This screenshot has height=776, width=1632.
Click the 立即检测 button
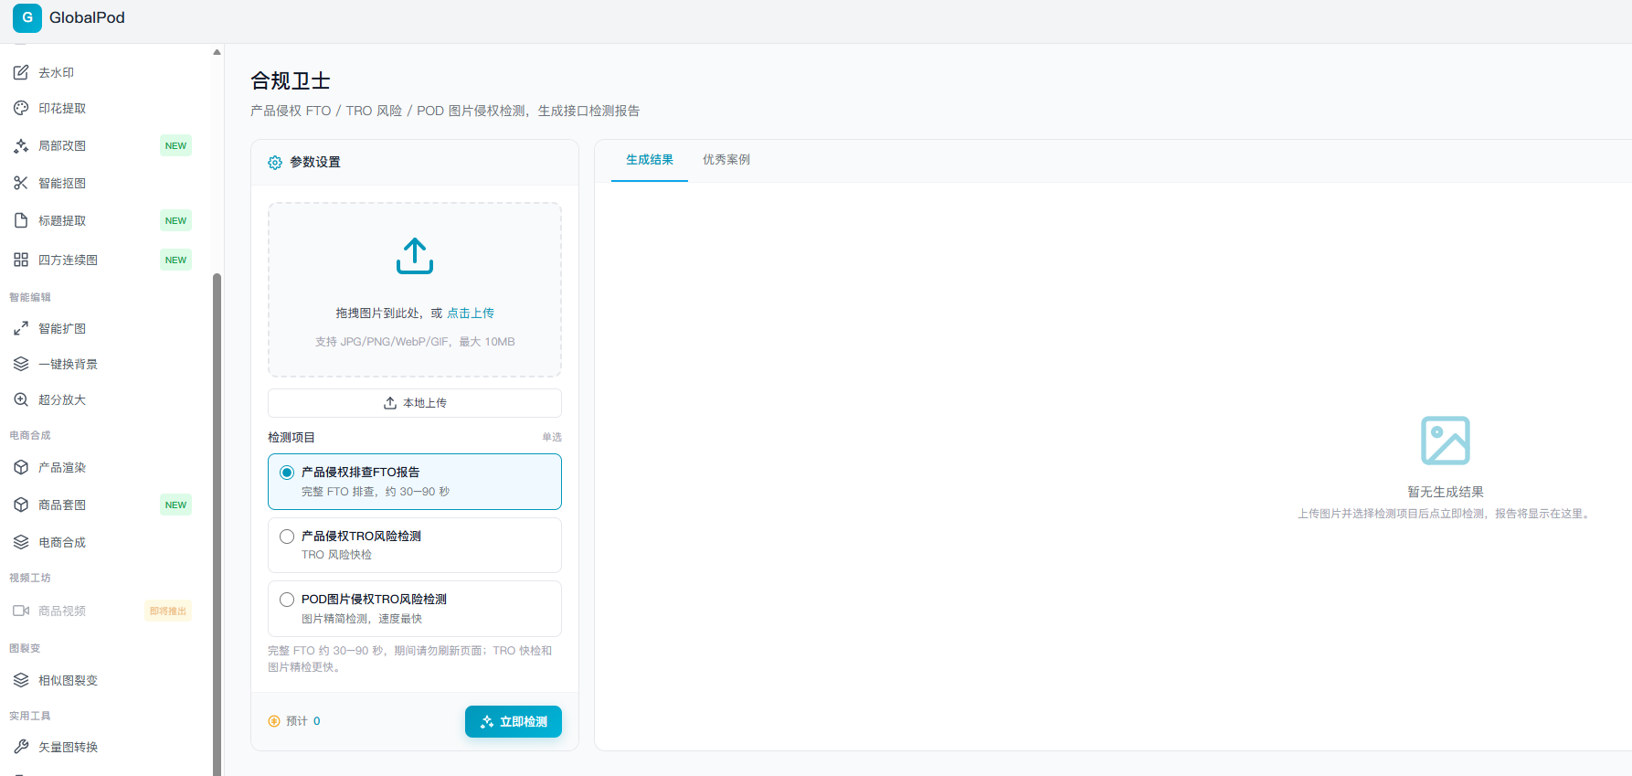point(514,721)
